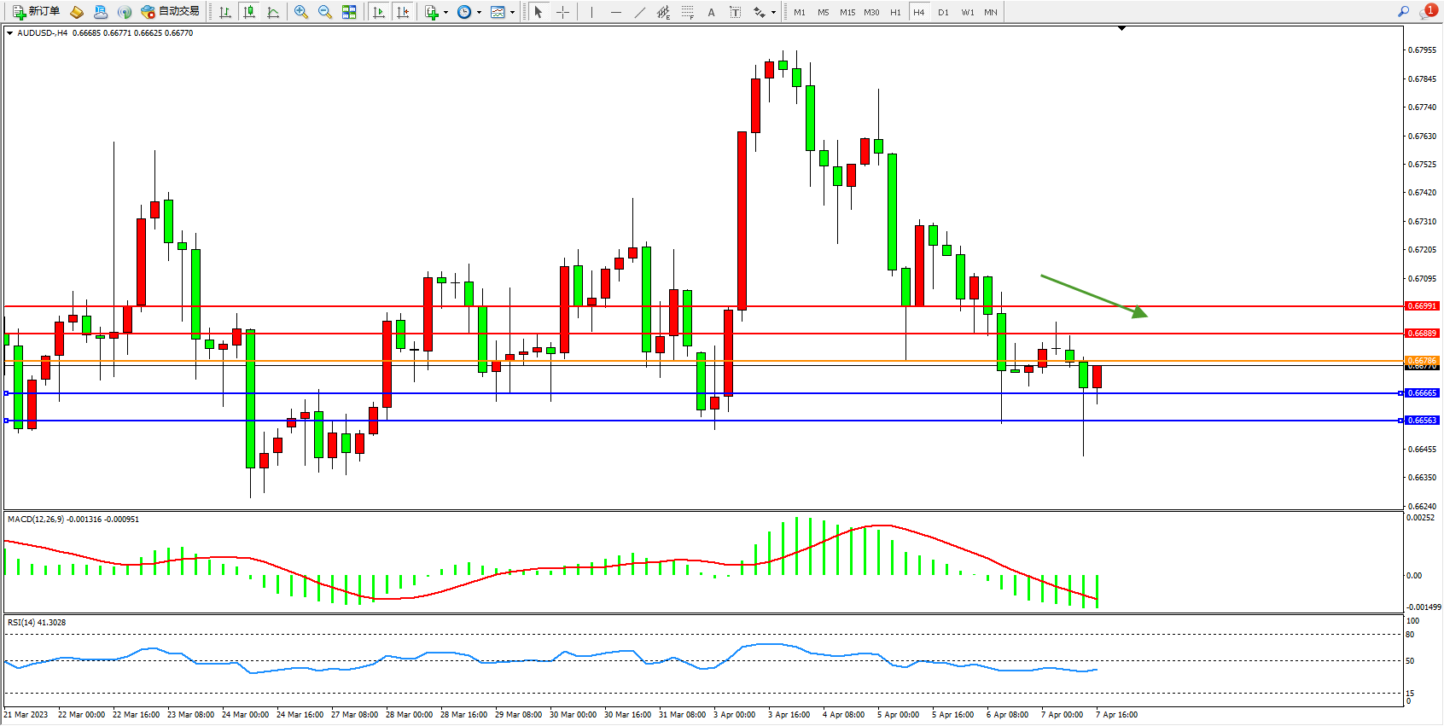Screen dimensions: 1444x726
Task: Toggle AutoTrading (自动交易) button
Action: [171, 12]
